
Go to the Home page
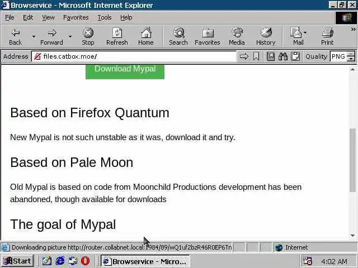pos(146,37)
